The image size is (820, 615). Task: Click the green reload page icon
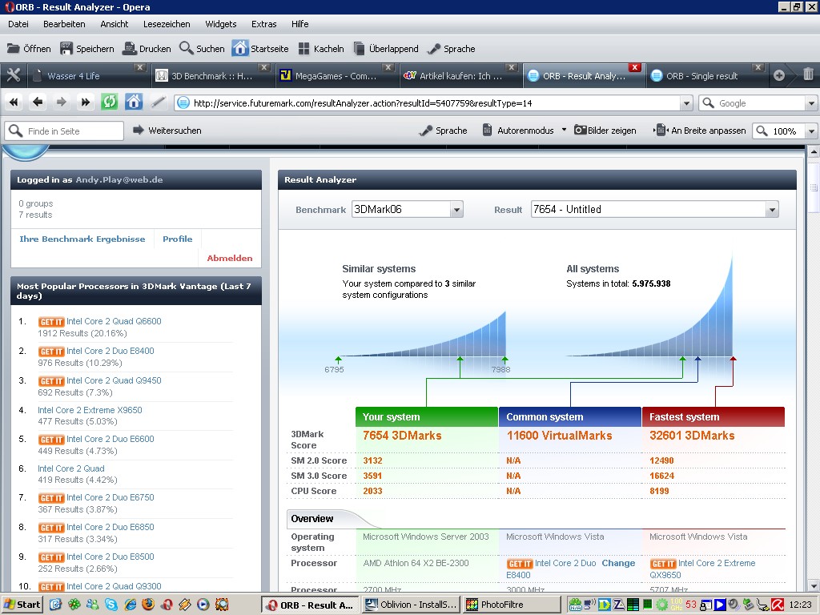pyautogui.click(x=109, y=102)
